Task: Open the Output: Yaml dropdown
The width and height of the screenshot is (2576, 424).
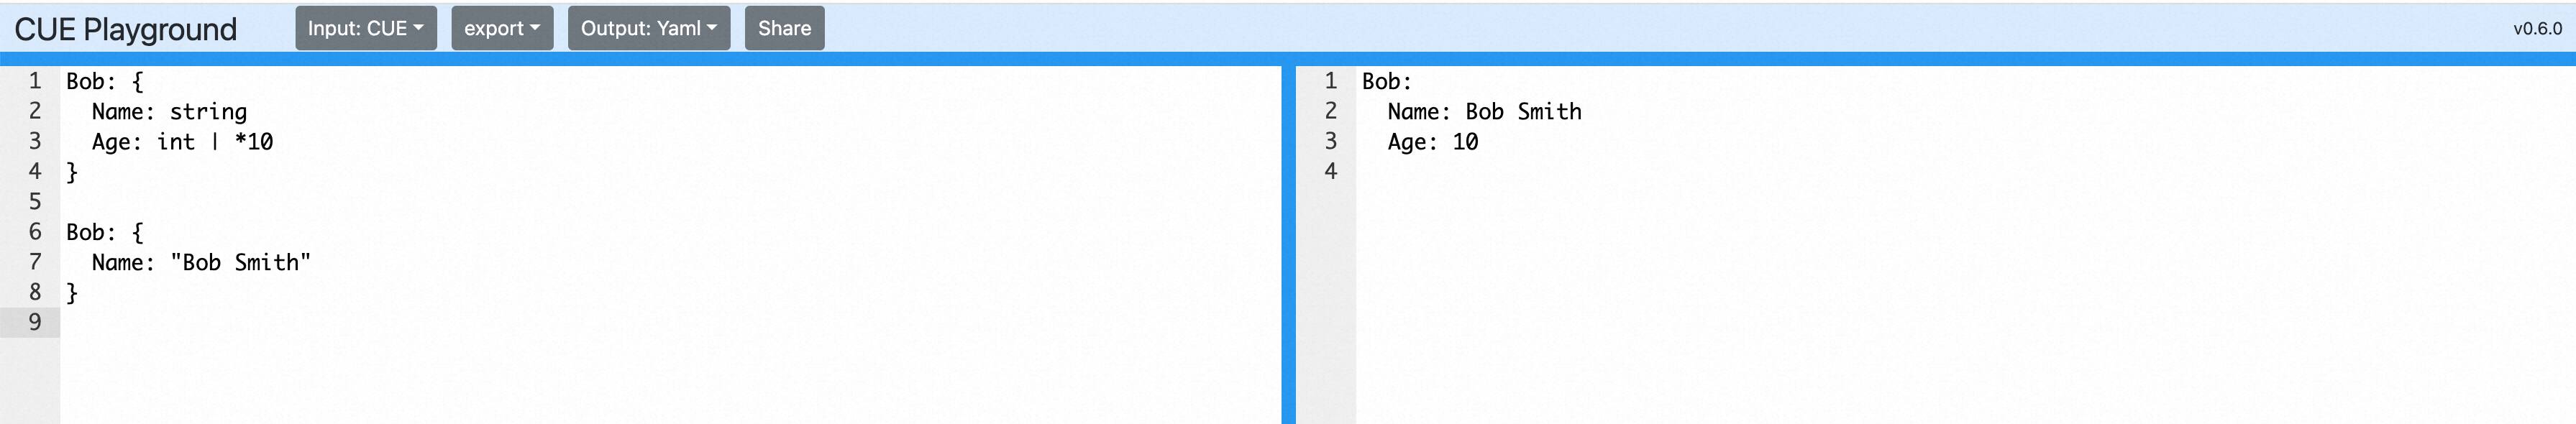Action: pyautogui.click(x=648, y=28)
